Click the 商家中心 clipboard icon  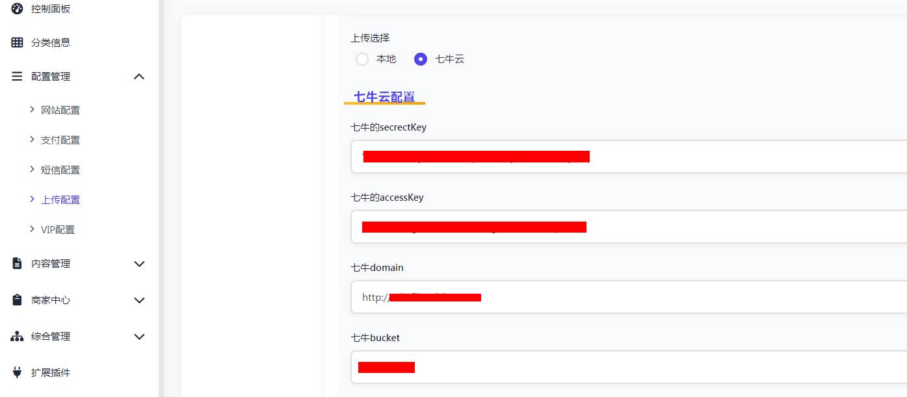[17, 300]
